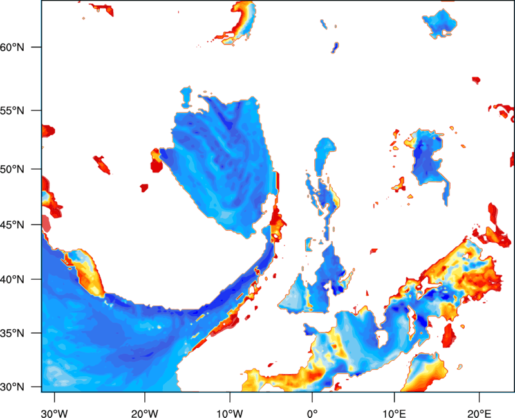Click the 30°W longitude label

pos(54,413)
